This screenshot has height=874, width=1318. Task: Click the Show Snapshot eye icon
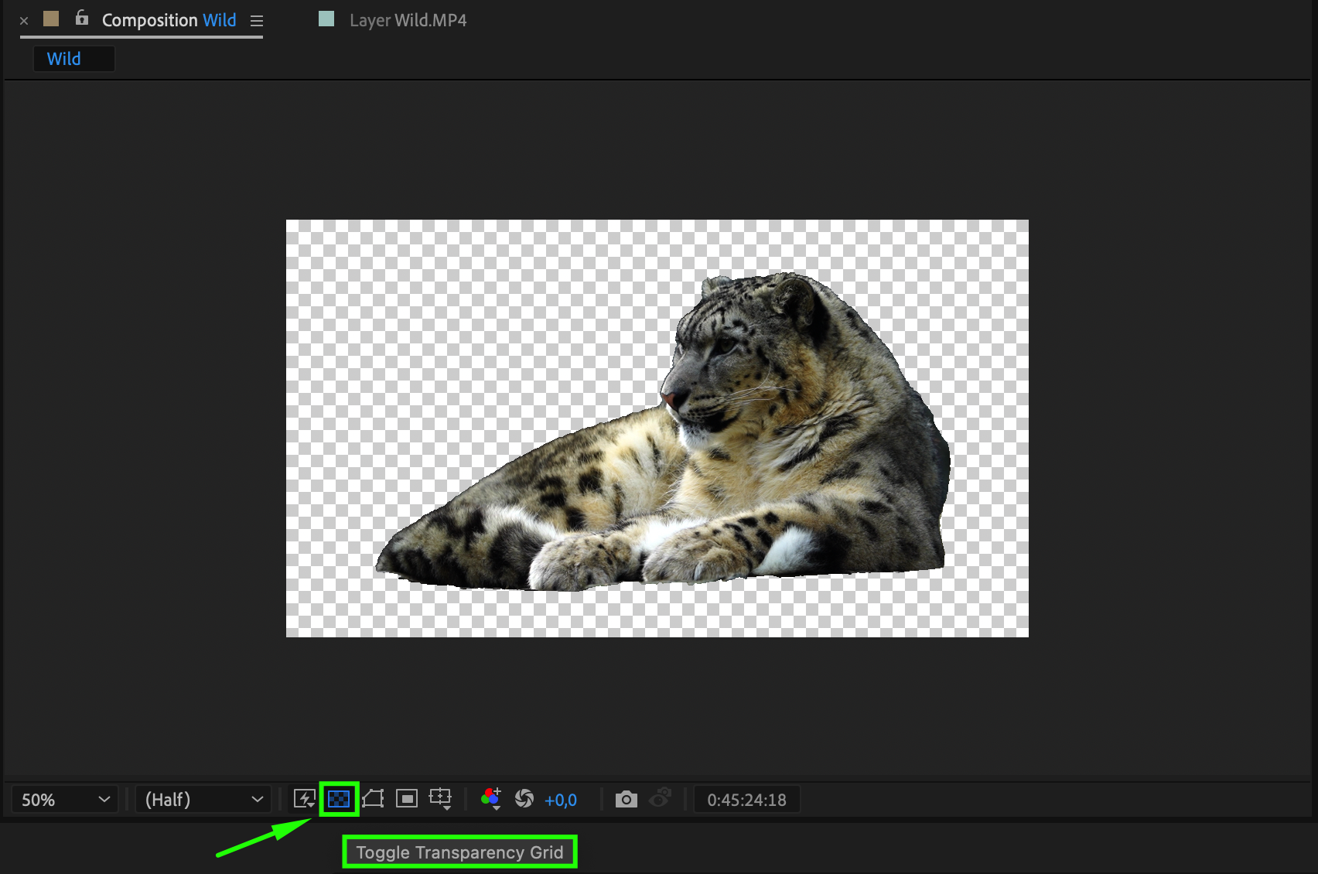660,799
